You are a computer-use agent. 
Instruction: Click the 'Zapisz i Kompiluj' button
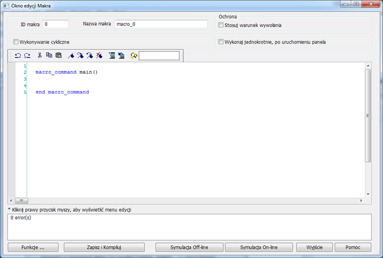coord(104,247)
